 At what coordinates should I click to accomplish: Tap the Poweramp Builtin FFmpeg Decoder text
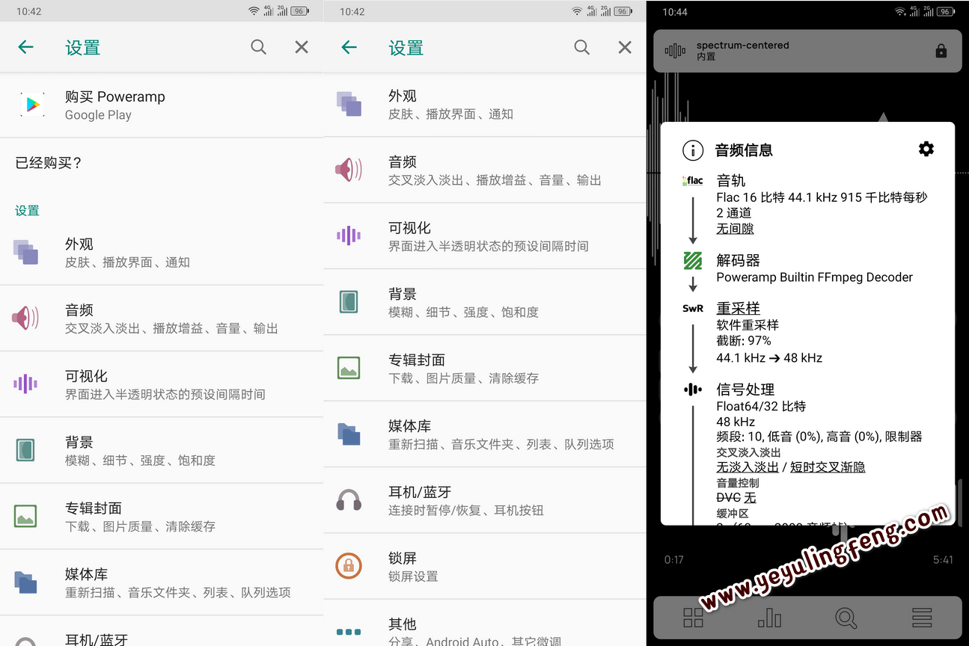814,277
